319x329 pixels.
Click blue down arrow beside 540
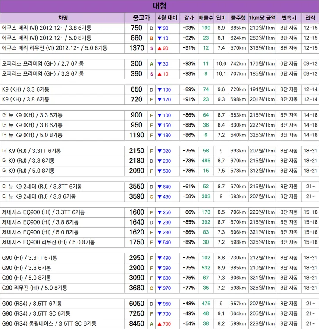[x=159, y=243]
